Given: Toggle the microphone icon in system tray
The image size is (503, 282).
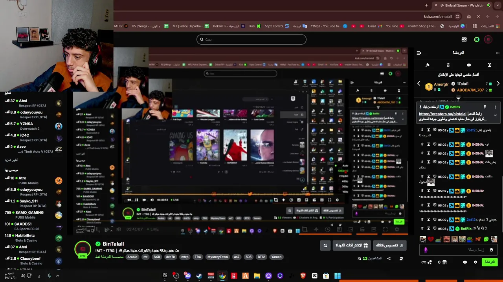Looking at the screenshot, I should point(49,276).
